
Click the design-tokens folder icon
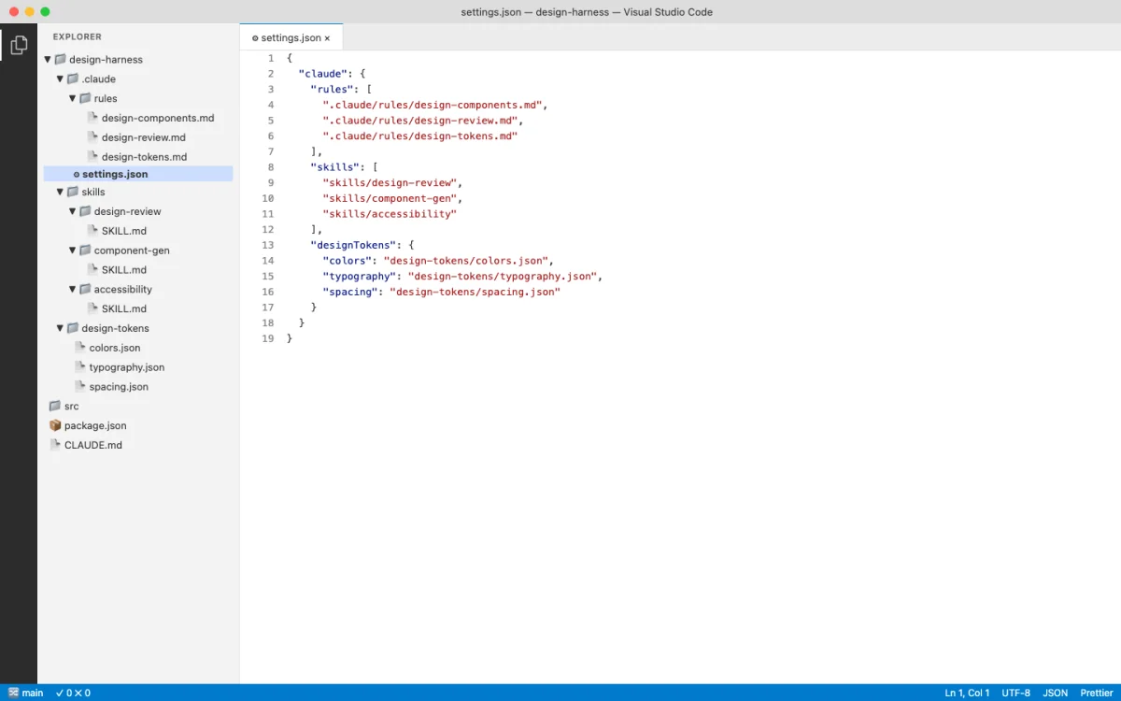(73, 328)
